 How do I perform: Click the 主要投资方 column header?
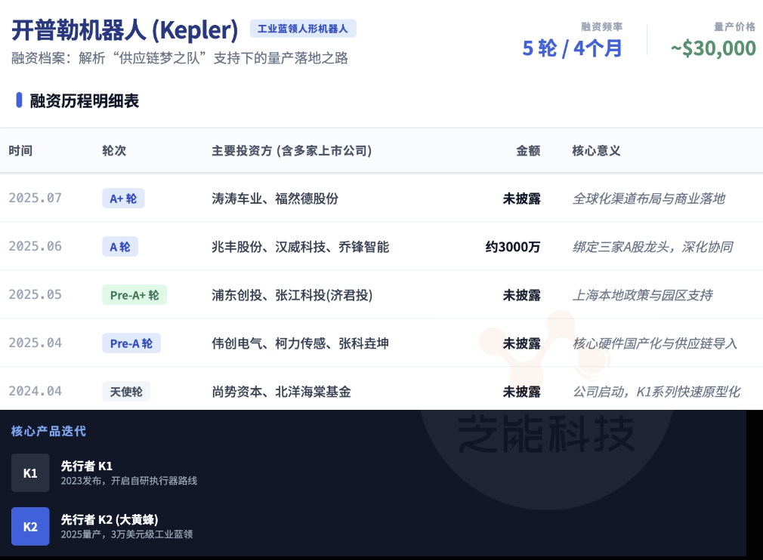(292, 151)
